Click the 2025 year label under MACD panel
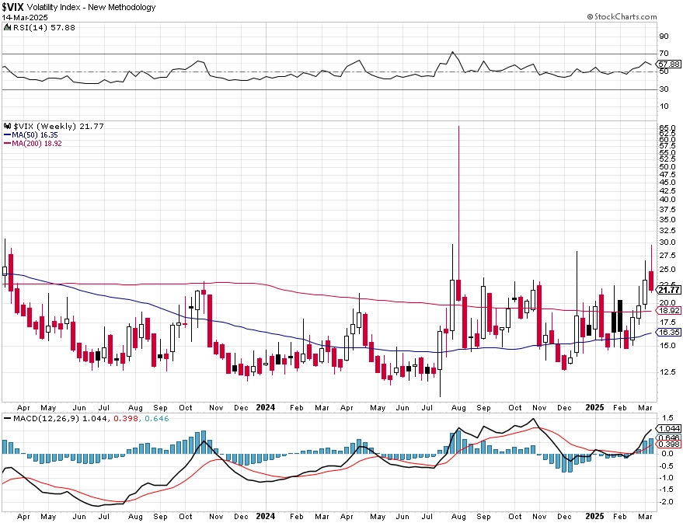683x523 pixels. coord(594,516)
